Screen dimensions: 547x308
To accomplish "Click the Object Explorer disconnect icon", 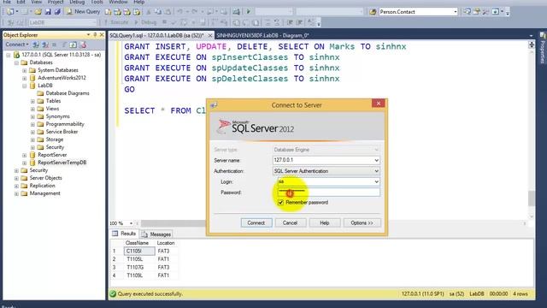I will tap(45, 44).
